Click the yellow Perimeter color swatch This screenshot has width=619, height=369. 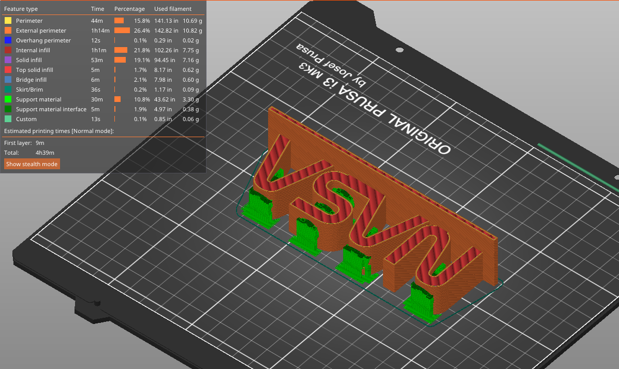(x=8, y=21)
